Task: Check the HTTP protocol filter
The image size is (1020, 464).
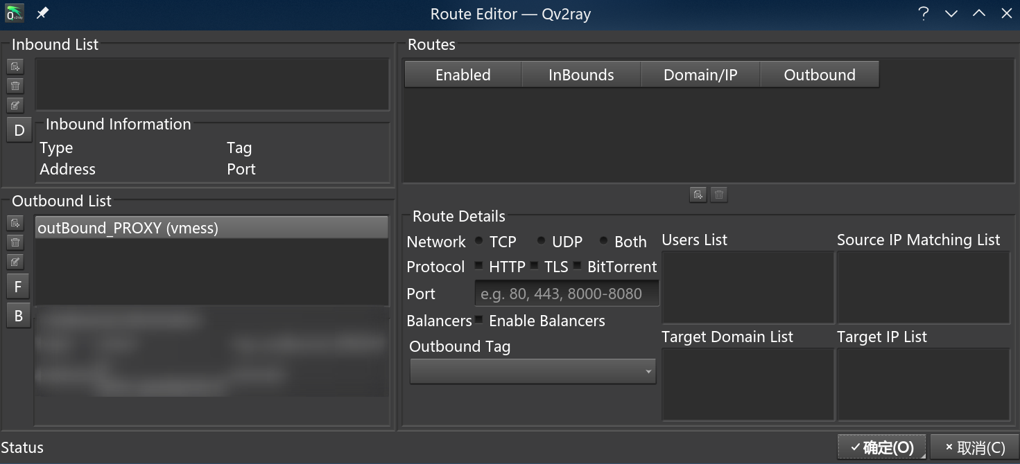Action: click(478, 266)
